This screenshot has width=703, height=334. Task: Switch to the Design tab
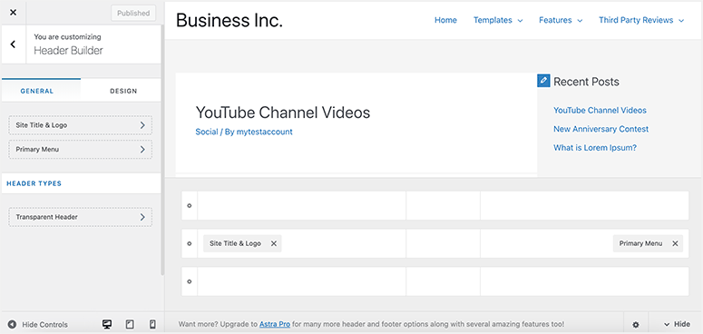123,91
